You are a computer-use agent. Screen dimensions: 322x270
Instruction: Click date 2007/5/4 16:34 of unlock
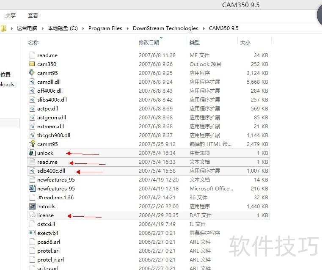click(157, 153)
